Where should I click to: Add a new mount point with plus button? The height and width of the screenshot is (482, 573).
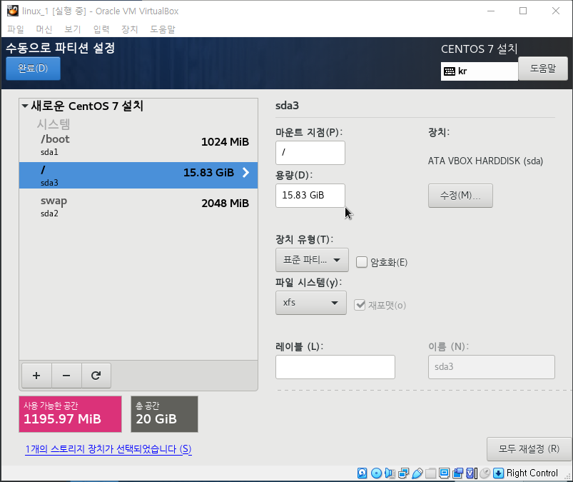[x=36, y=375]
